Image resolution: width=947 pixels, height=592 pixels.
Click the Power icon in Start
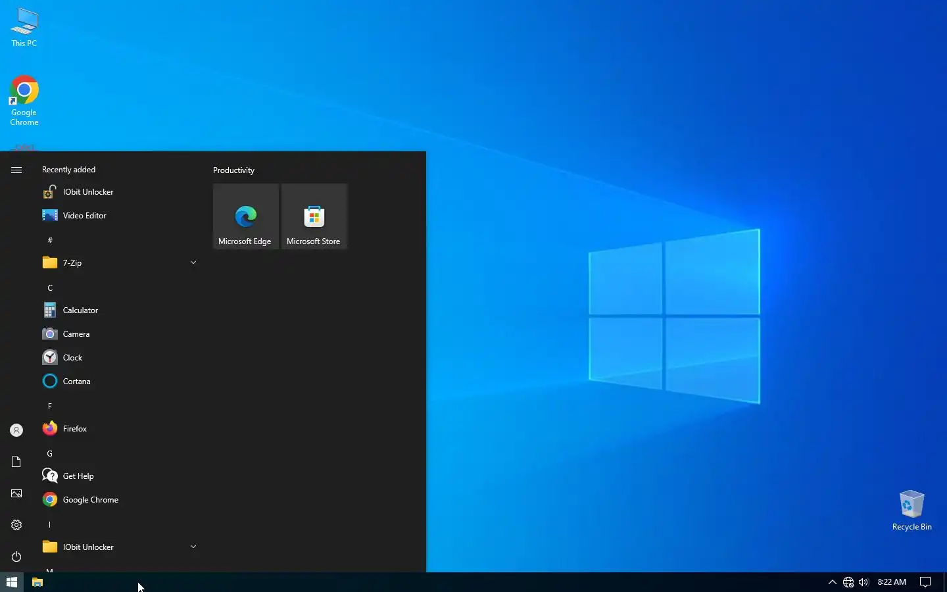tap(16, 556)
